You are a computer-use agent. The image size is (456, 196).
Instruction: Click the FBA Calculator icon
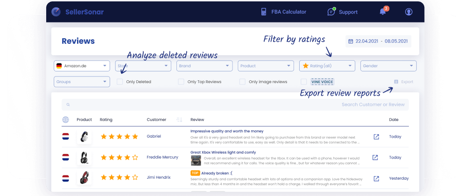click(263, 12)
